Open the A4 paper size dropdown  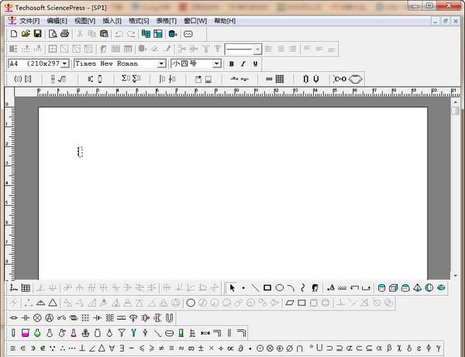64,64
